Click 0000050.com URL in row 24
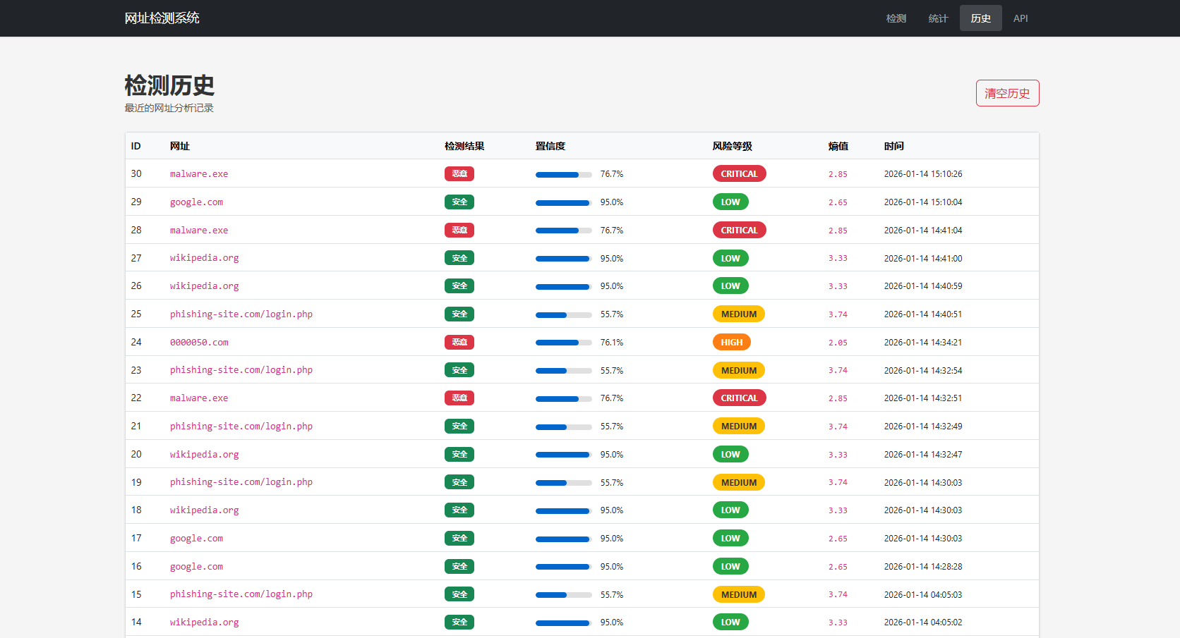The image size is (1180, 638). coord(199,343)
